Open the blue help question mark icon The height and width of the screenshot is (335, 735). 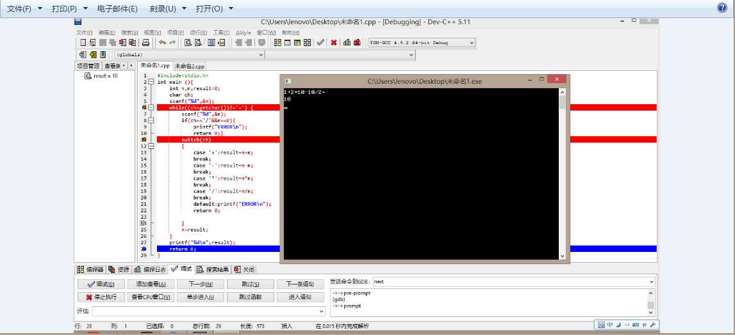pos(722,8)
